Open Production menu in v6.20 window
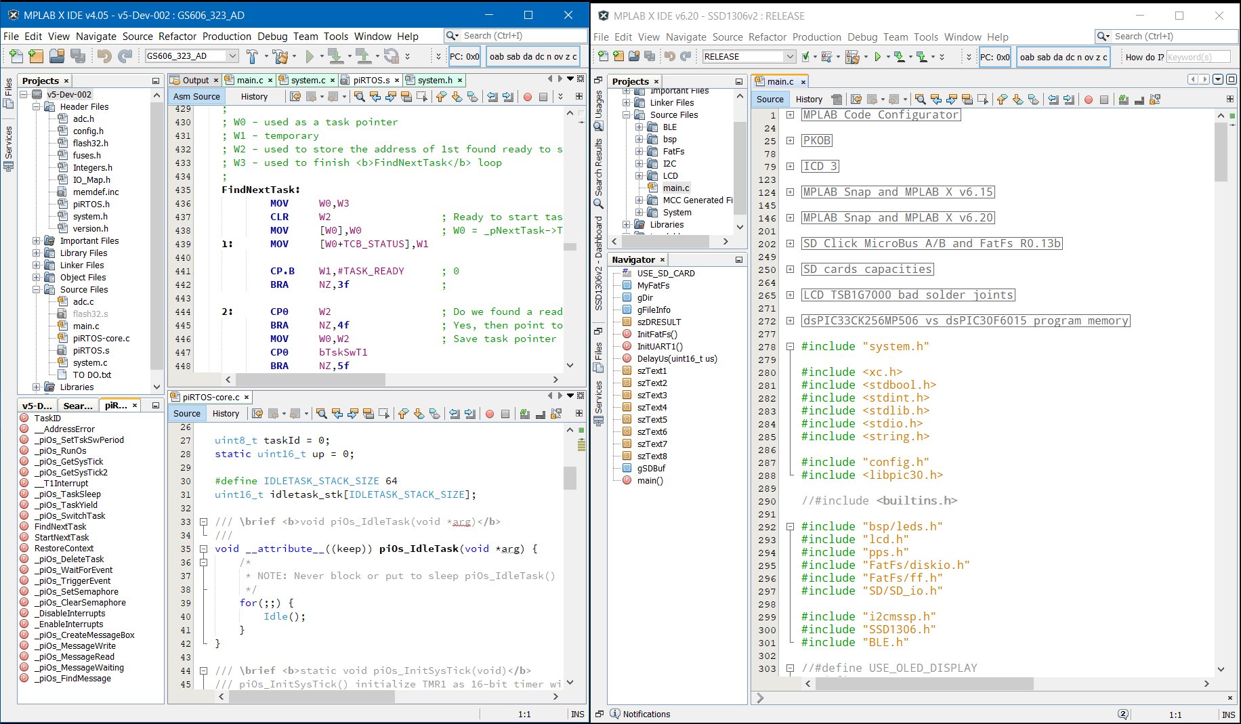 coord(816,37)
